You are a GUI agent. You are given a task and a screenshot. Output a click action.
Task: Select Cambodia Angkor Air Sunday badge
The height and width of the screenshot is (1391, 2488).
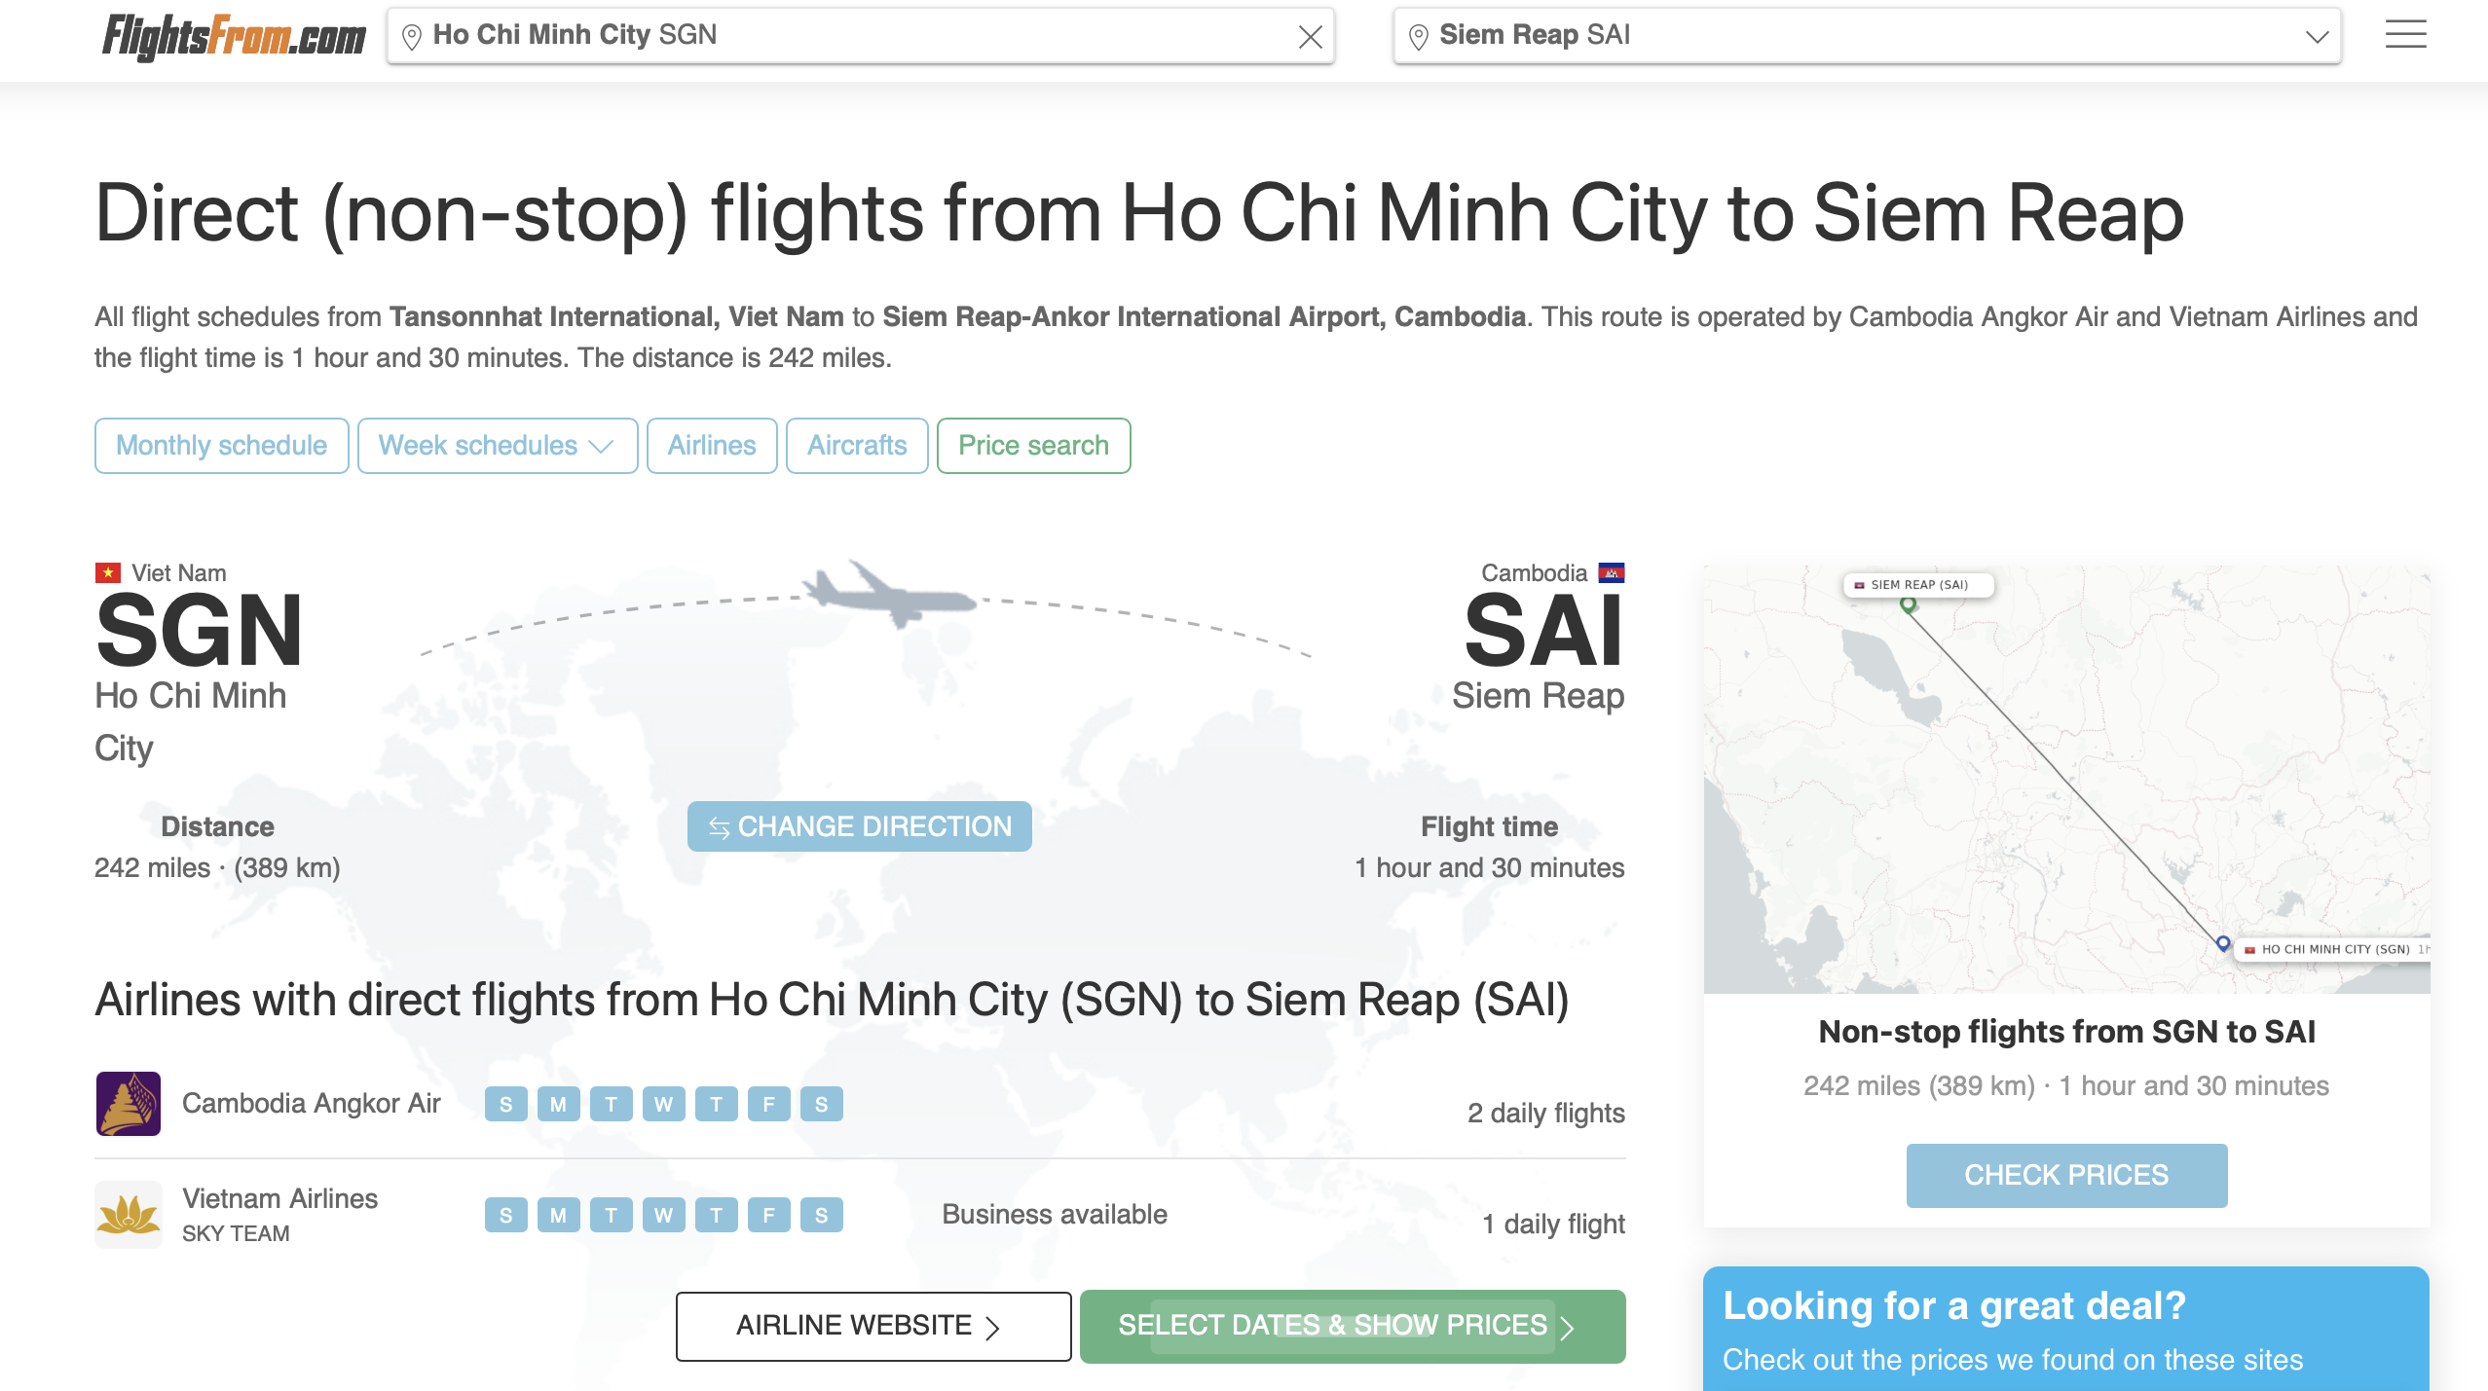click(x=506, y=1104)
